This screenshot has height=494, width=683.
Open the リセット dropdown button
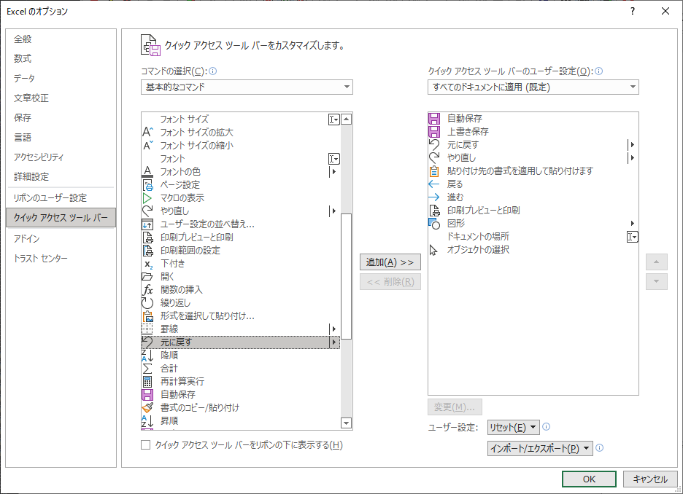click(x=514, y=428)
